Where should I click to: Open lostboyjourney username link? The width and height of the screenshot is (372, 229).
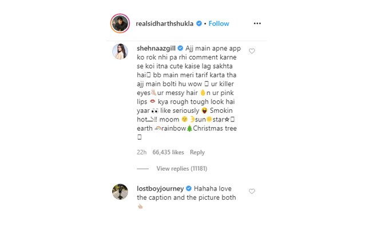coord(160,189)
